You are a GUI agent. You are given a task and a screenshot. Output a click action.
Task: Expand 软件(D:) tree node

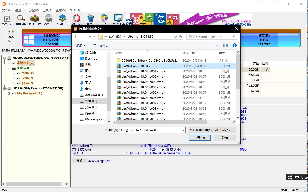coord(14,73)
